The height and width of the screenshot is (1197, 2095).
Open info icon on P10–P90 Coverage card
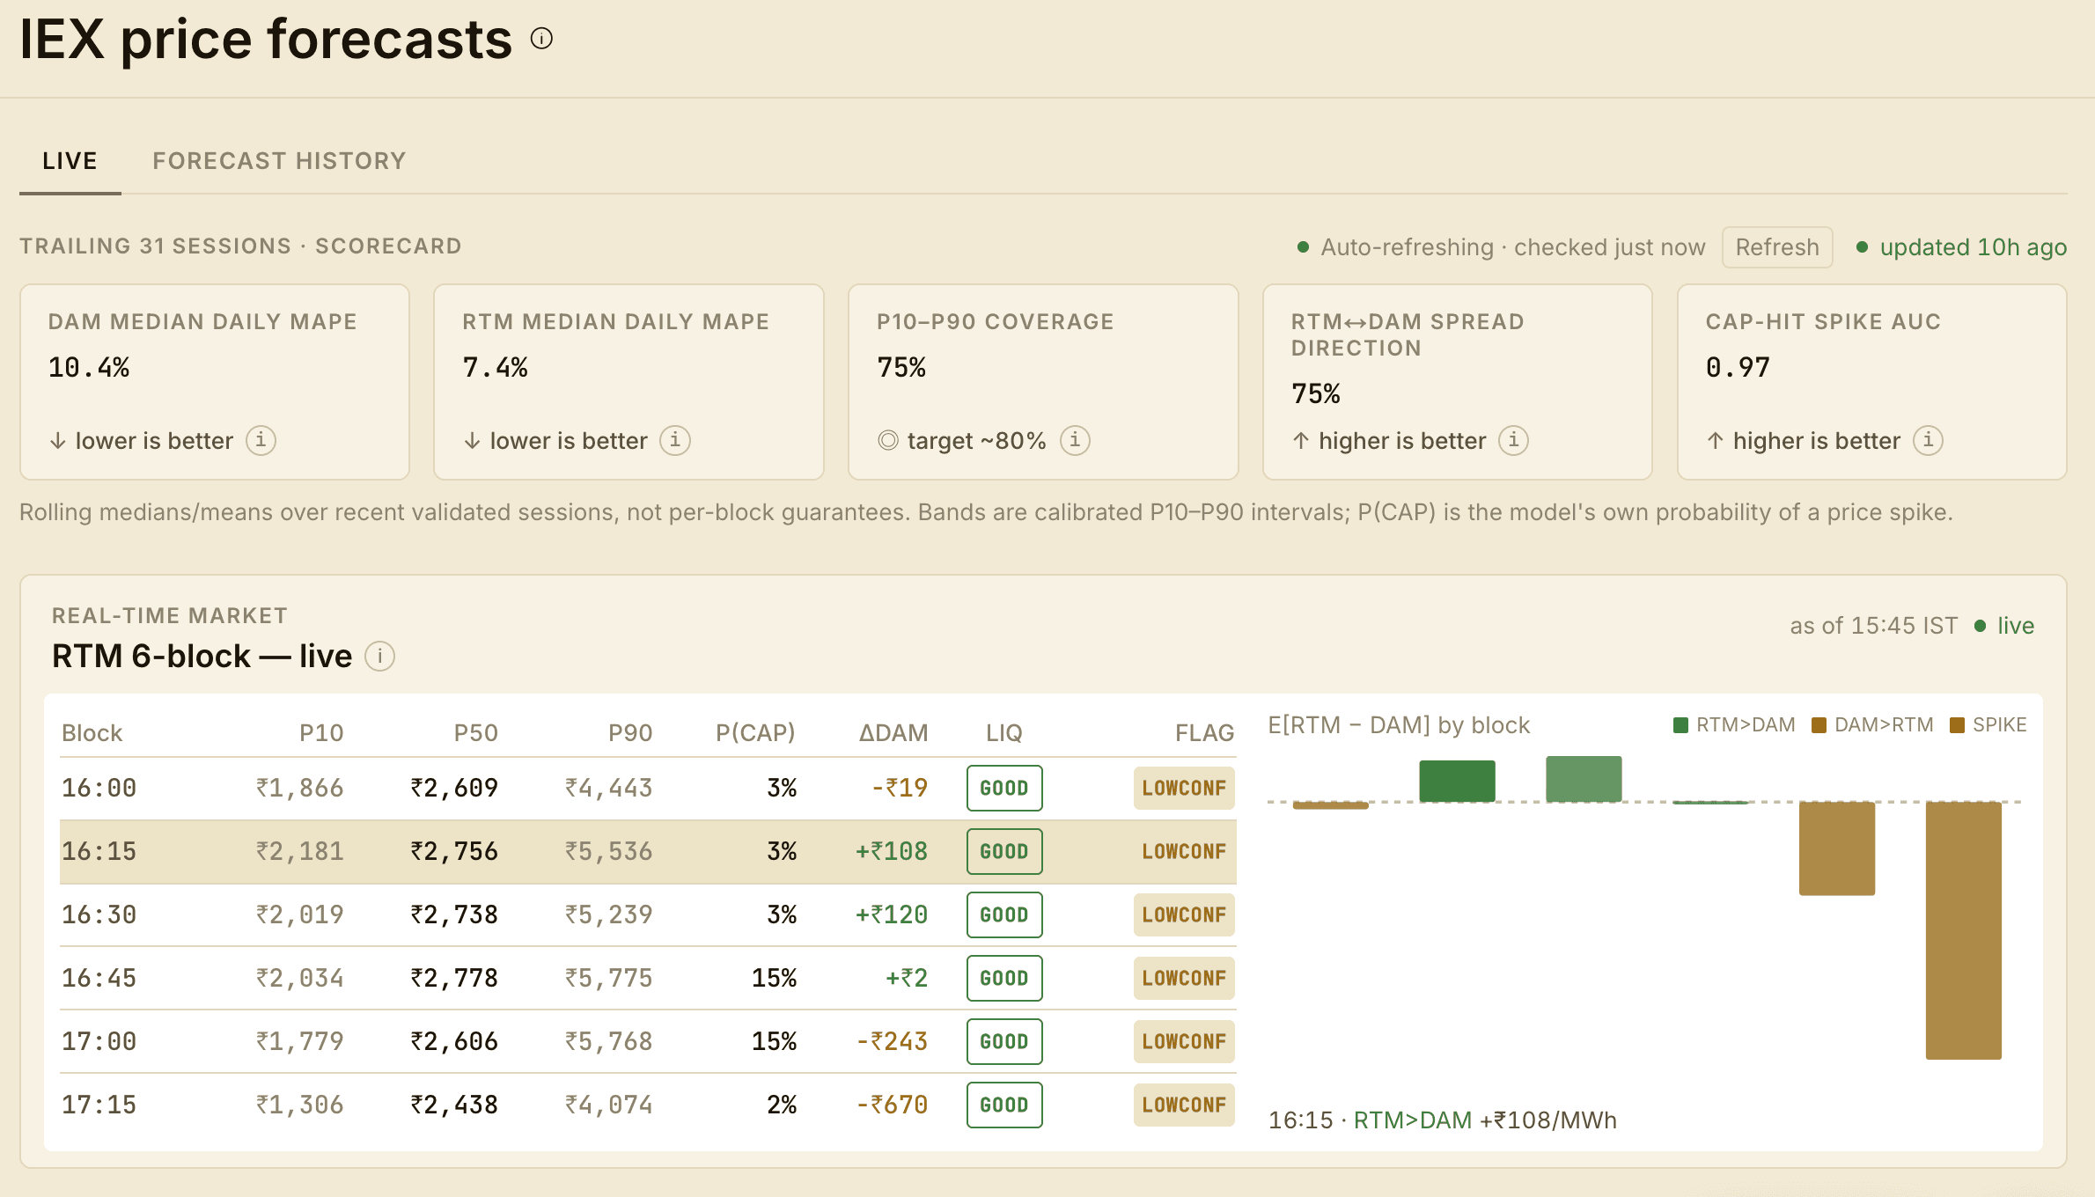pyautogui.click(x=1075, y=440)
